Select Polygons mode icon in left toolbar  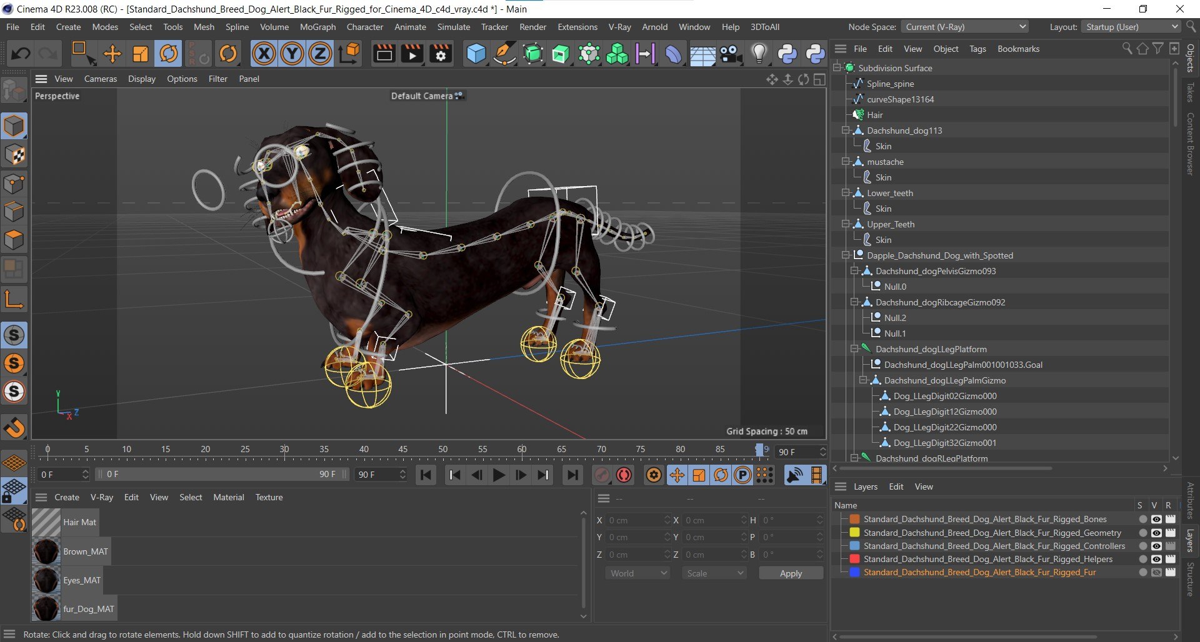(x=14, y=240)
